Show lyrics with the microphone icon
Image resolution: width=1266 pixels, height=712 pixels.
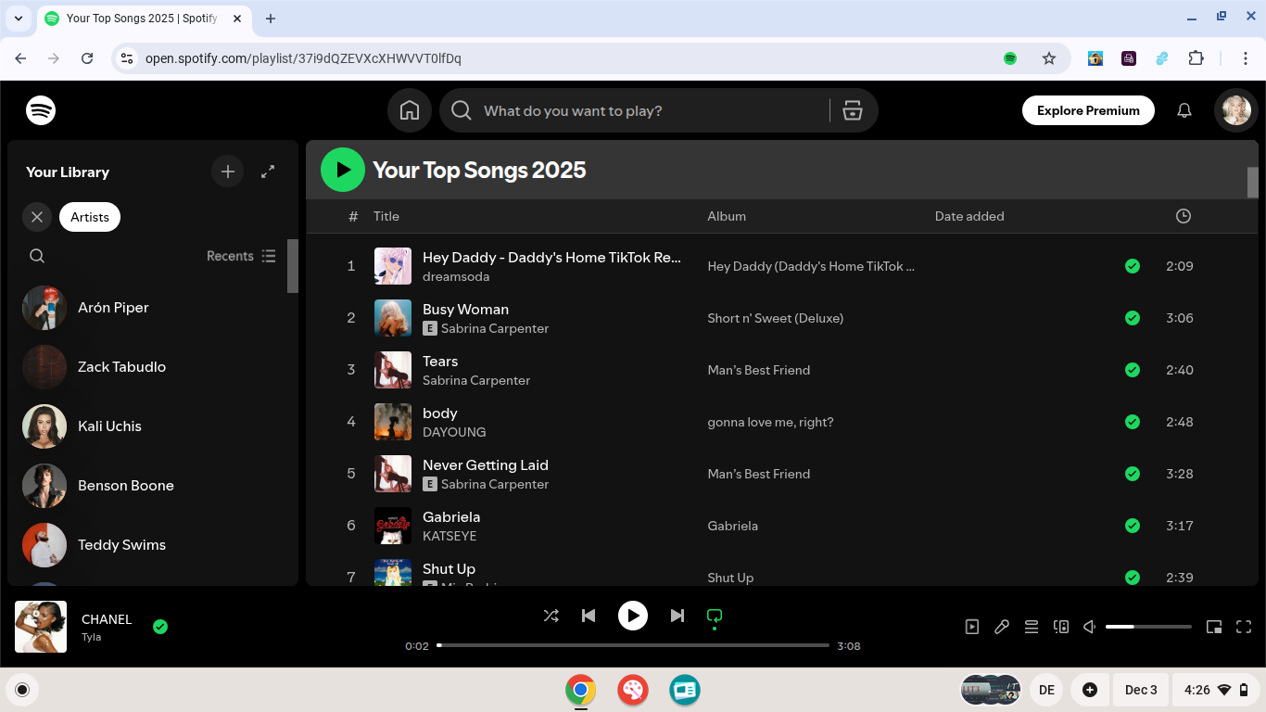click(x=1002, y=627)
